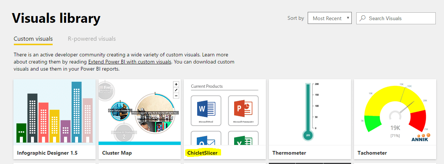This screenshot has width=444, height=164.
Task: Click the Cluster Map title
Action: (x=117, y=153)
